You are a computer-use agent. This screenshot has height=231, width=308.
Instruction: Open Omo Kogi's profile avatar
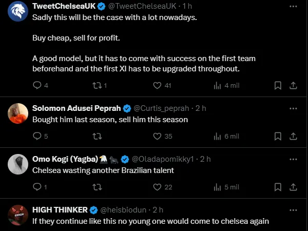pyautogui.click(x=18, y=164)
